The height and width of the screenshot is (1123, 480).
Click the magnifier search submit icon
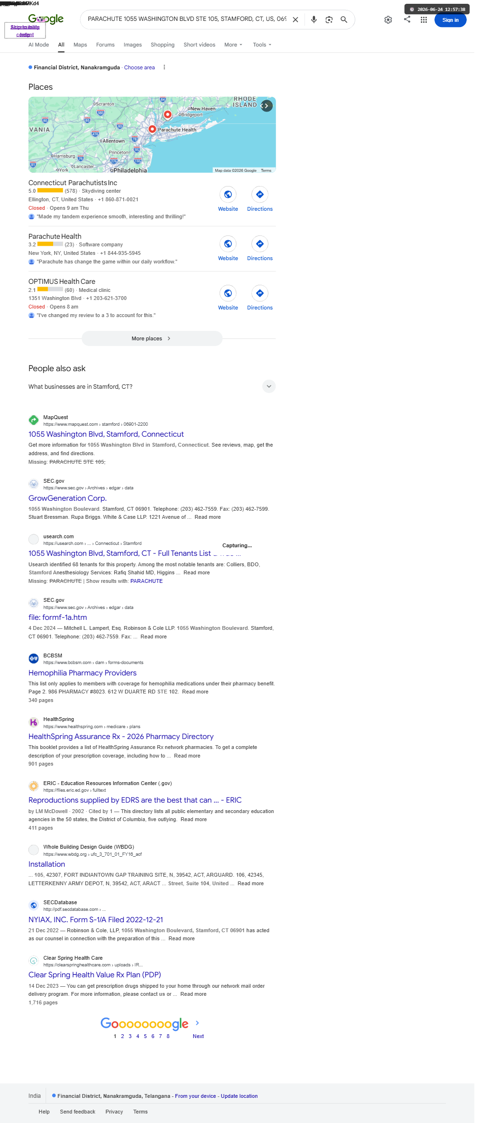pyautogui.click(x=344, y=19)
